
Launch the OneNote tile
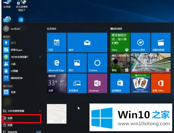pyautogui.click(x=97, y=83)
